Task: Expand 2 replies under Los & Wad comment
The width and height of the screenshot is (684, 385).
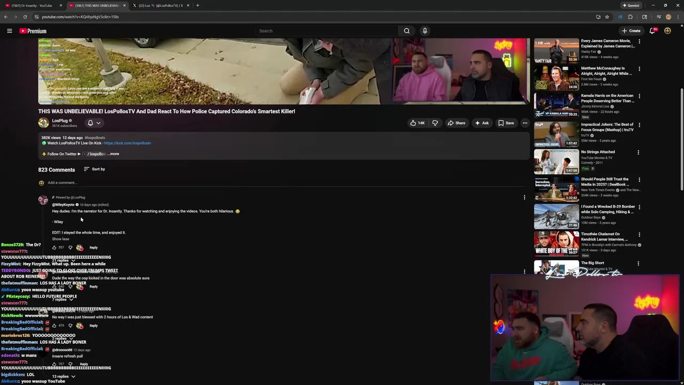Action: click(63, 338)
